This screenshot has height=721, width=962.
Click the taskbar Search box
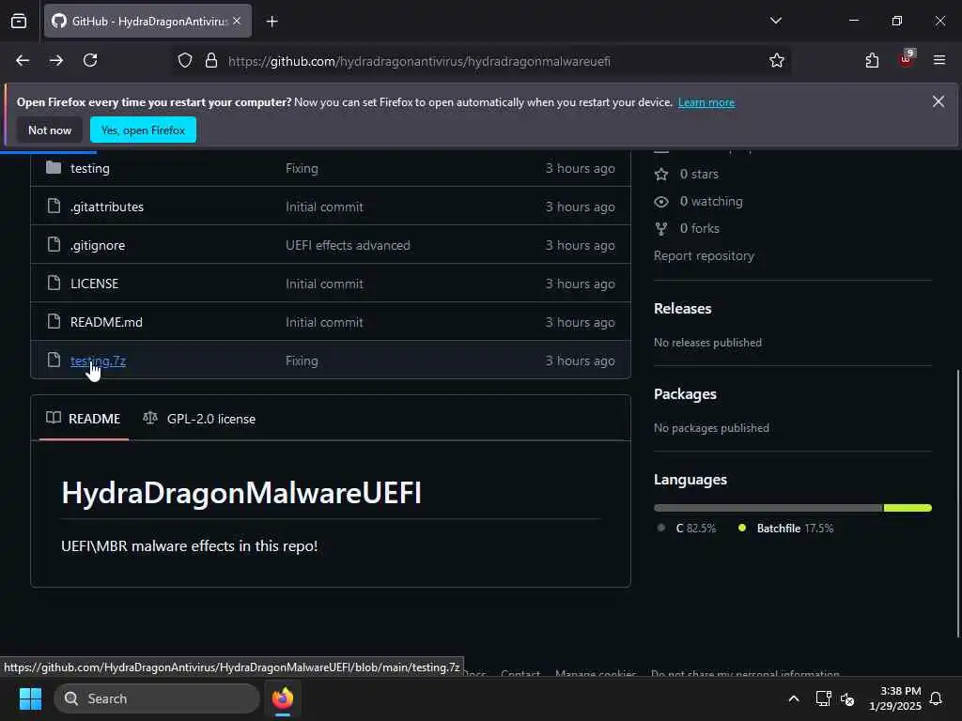(x=157, y=698)
